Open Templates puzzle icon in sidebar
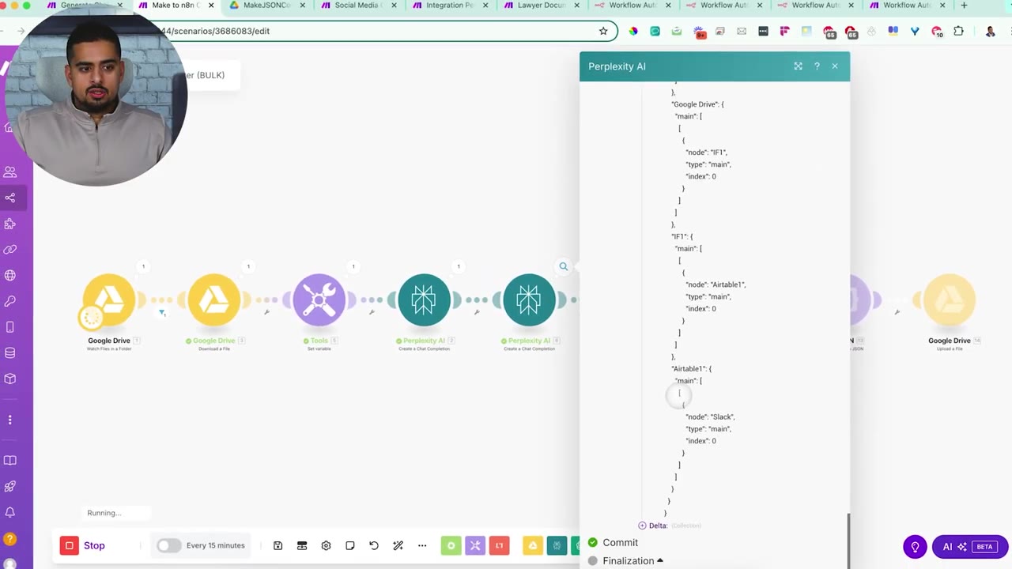 [10, 224]
